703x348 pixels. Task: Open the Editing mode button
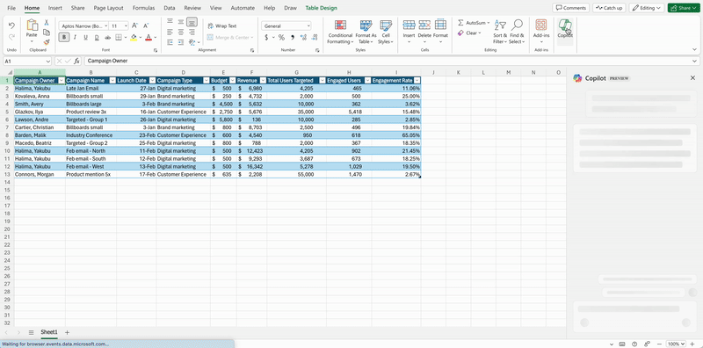[x=647, y=8]
